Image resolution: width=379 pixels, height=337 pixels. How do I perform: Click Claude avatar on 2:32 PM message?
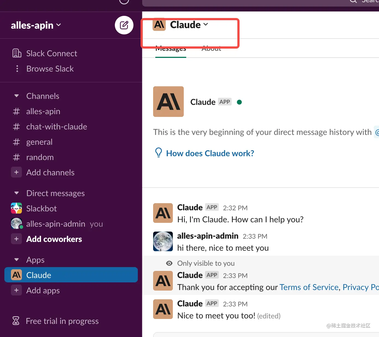163,213
